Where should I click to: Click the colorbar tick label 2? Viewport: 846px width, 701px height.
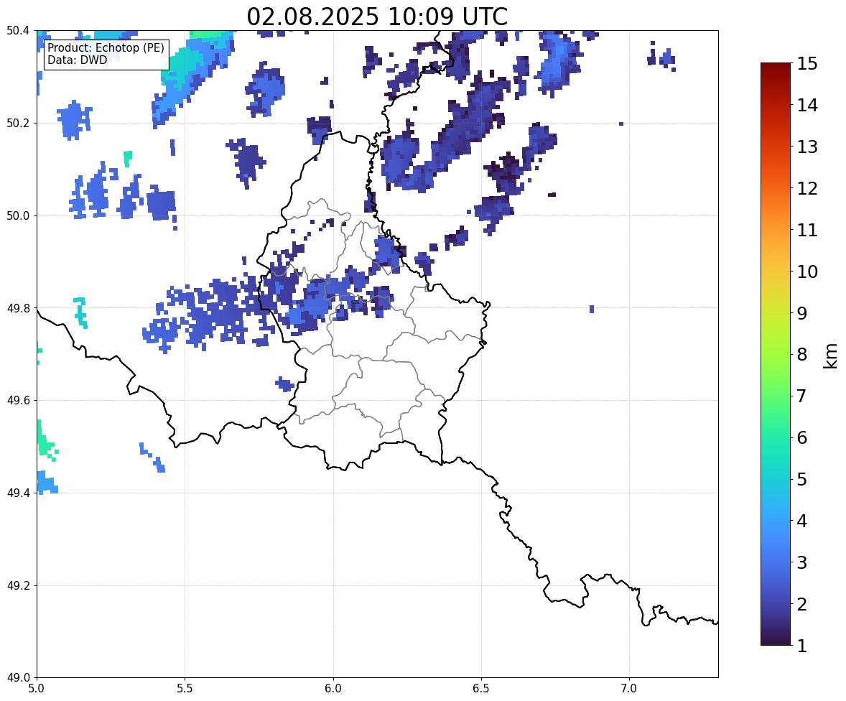pyautogui.click(x=801, y=604)
